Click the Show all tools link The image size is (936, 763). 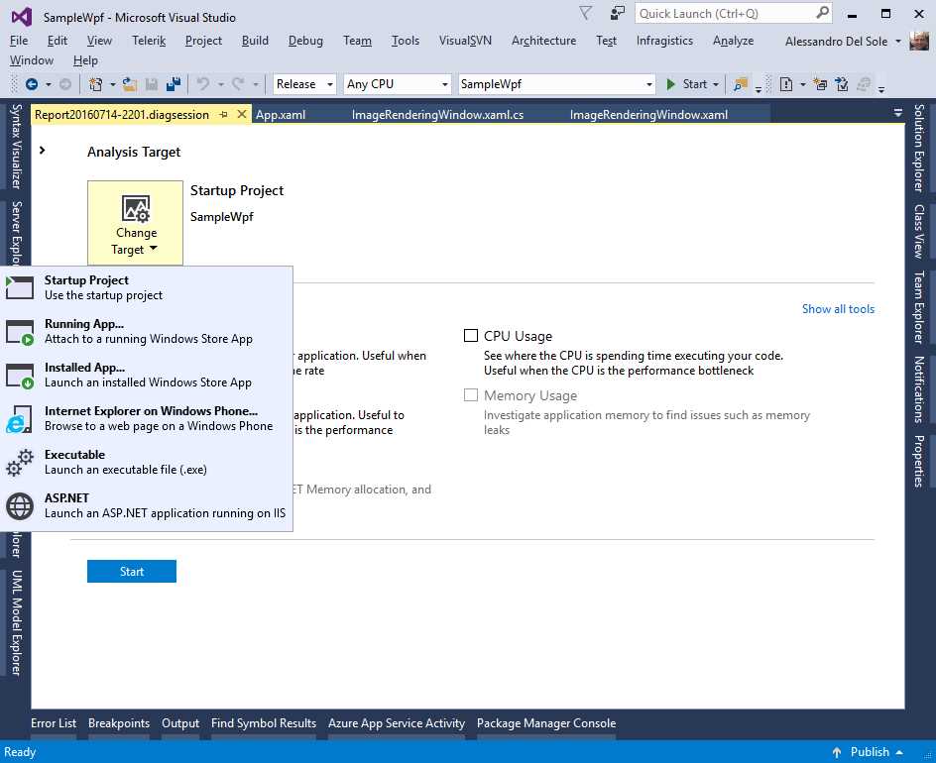(838, 309)
